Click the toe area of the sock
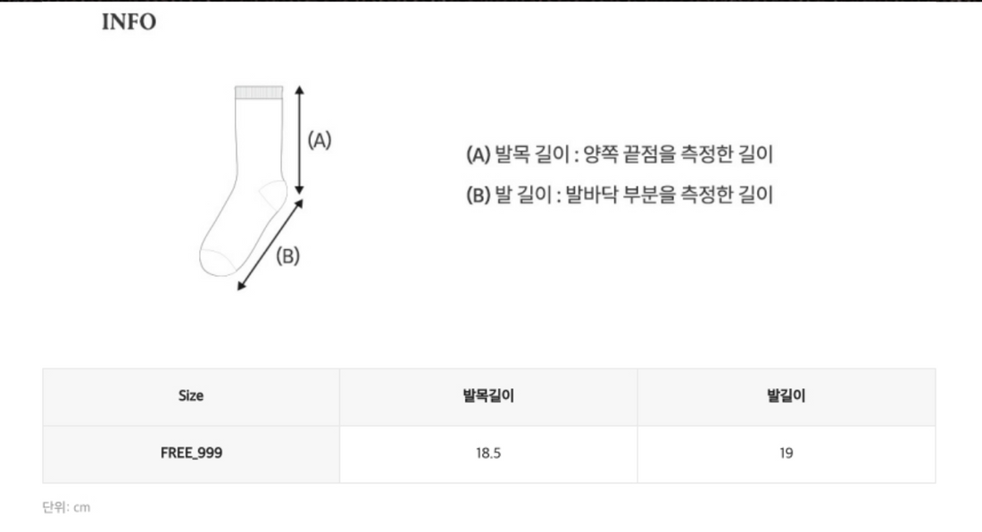Image resolution: width=982 pixels, height=532 pixels. pyautogui.click(x=215, y=262)
